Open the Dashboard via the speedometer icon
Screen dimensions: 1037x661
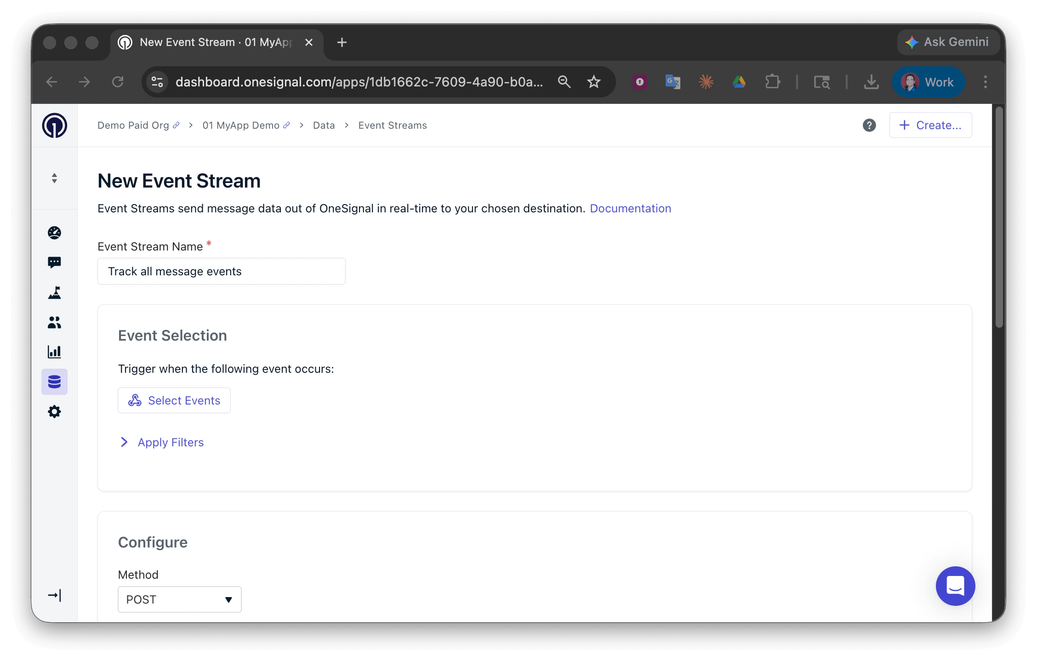coord(54,233)
